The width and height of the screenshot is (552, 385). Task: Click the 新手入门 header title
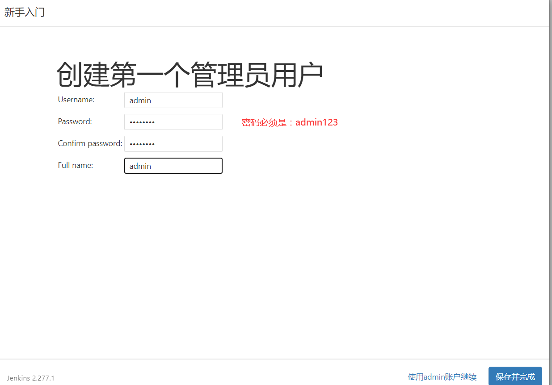tap(25, 13)
